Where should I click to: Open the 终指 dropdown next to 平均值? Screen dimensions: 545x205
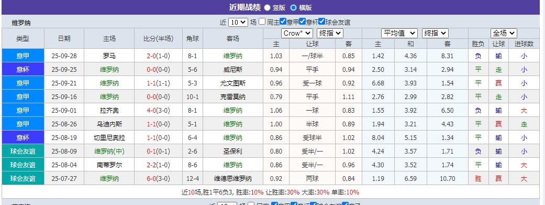click(435, 34)
